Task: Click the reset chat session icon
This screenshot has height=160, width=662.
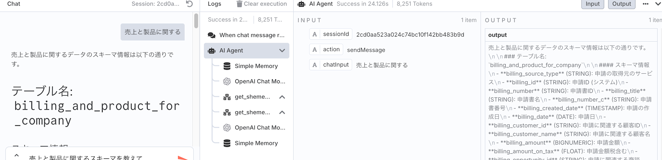Action: [189, 4]
